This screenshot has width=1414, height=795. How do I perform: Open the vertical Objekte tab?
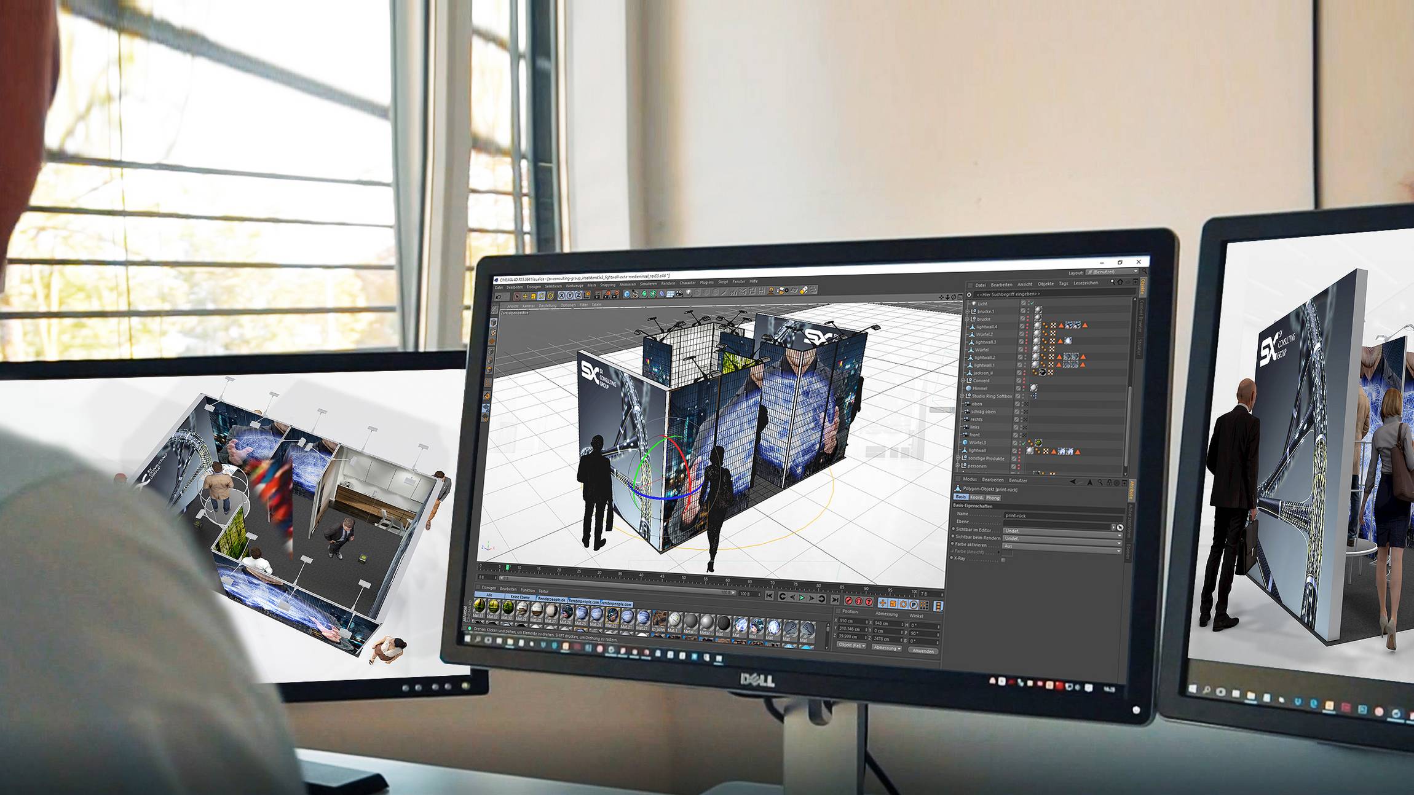[x=1142, y=286]
